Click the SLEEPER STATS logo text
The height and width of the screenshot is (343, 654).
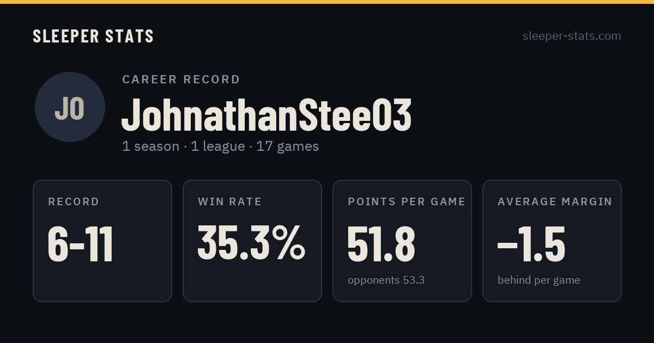tap(93, 36)
